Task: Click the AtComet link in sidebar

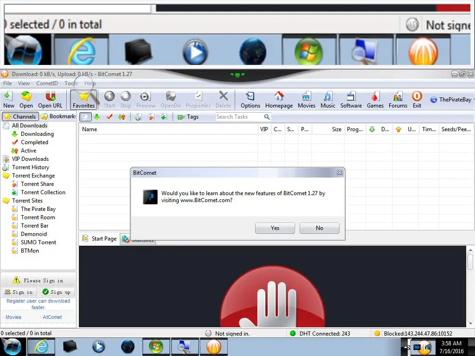Action: [52, 317]
